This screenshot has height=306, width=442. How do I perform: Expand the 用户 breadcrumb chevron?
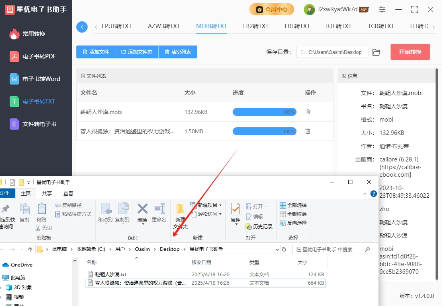pyautogui.click(x=130, y=250)
